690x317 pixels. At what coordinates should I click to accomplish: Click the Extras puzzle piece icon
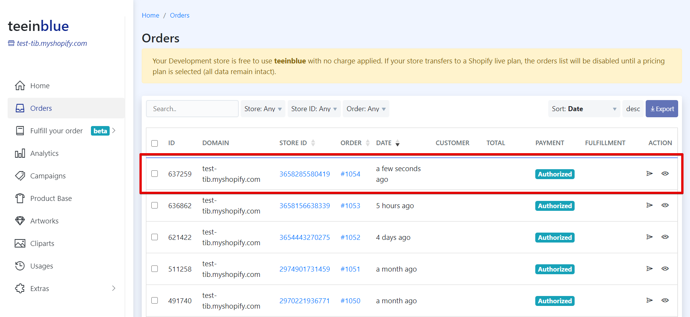20,288
